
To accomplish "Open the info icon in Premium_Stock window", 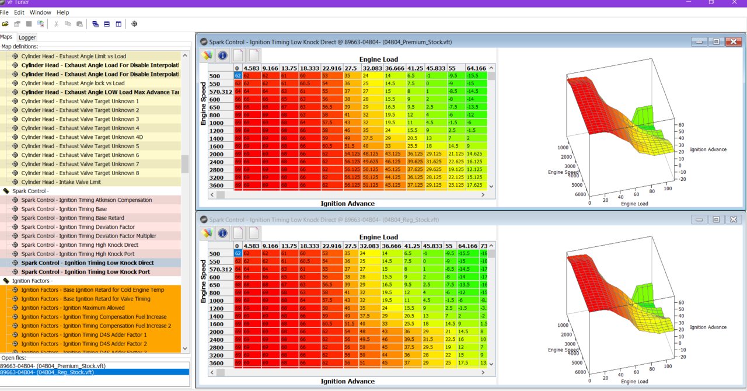I will coord(222,55).
